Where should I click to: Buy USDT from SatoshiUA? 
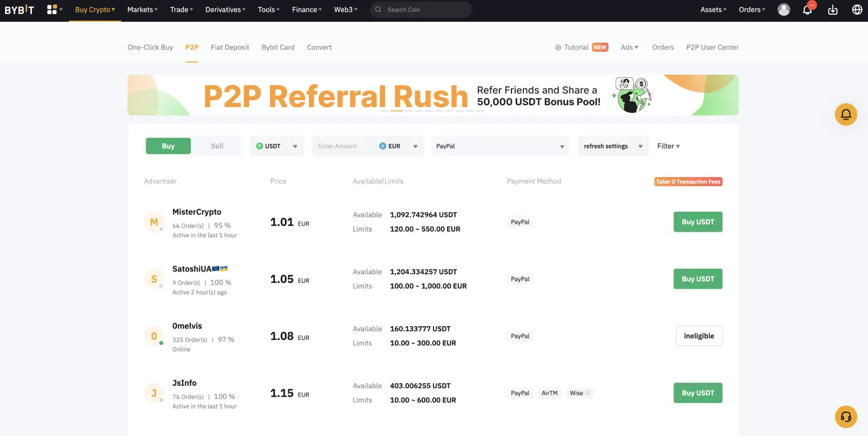(698, 279)
